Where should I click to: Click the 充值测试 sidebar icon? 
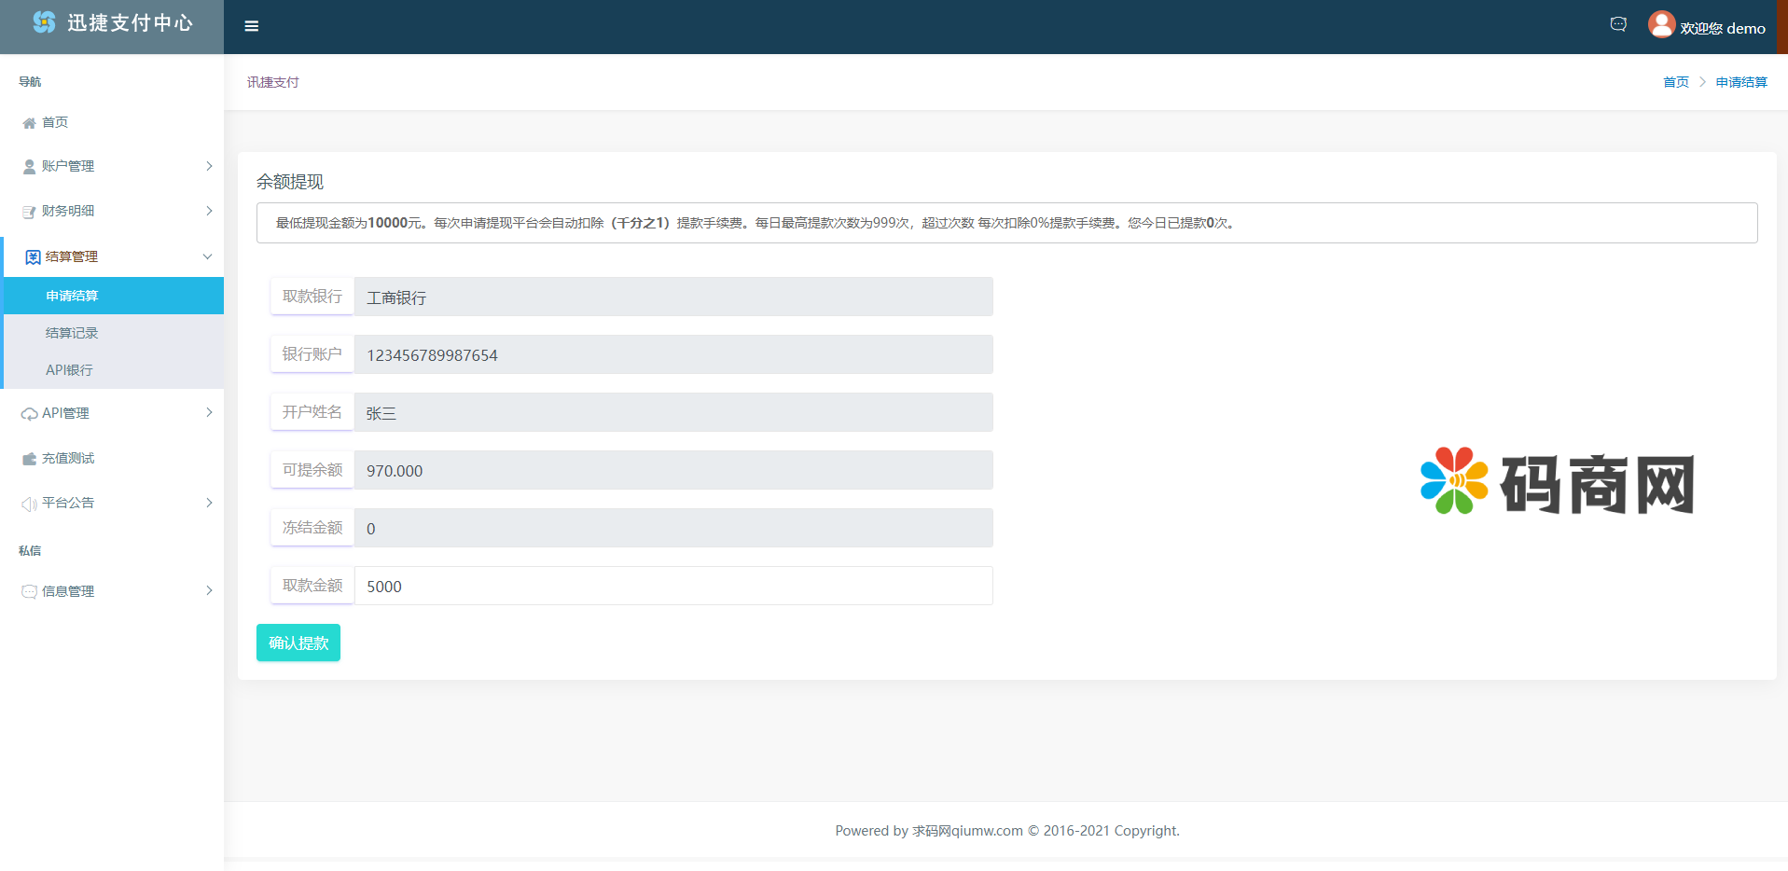[29, 459]
